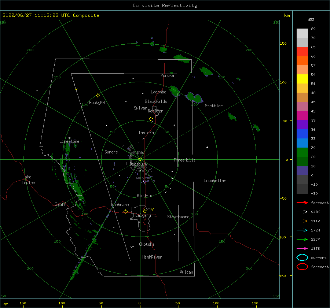330x308 pixels.
Task: Click the Didsbury label
Action: [138, 164]
